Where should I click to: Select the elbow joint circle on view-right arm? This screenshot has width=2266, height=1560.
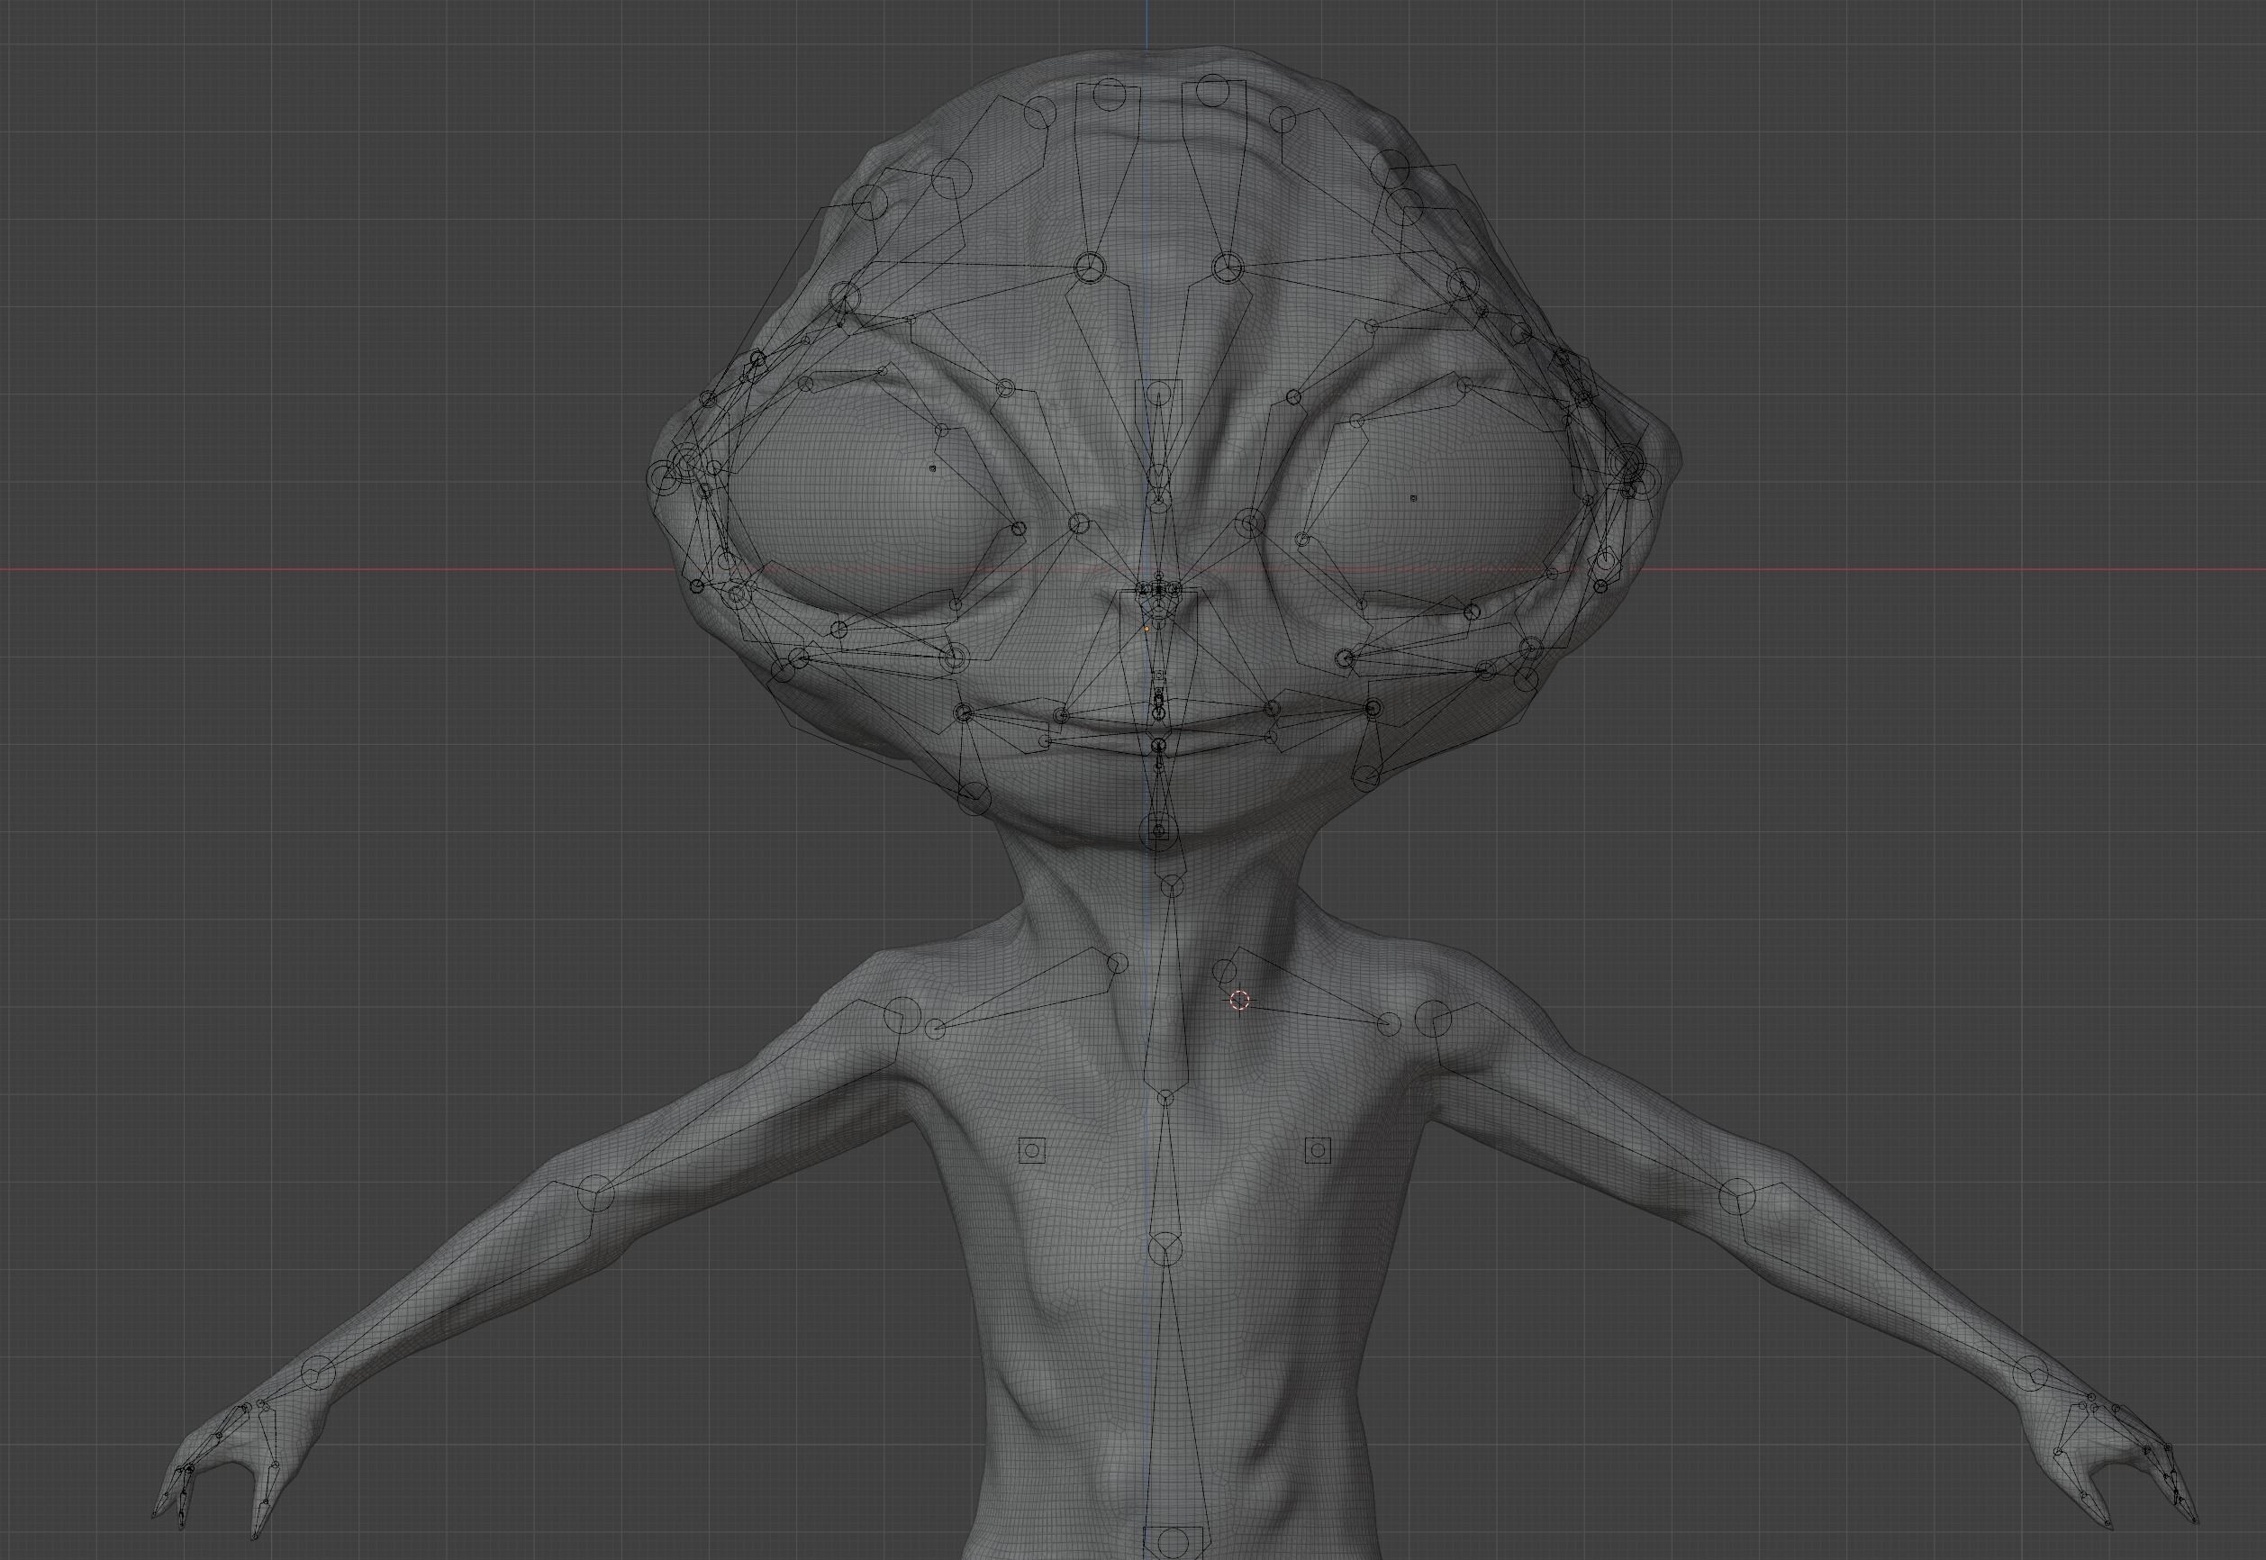(x=1736, y=1197)
